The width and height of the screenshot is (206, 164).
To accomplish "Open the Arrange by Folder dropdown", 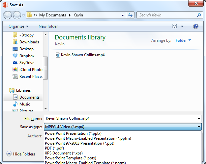I will point(183,40).
